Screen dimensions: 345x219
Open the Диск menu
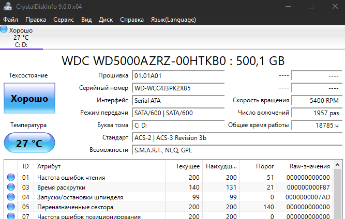(106, 20)
